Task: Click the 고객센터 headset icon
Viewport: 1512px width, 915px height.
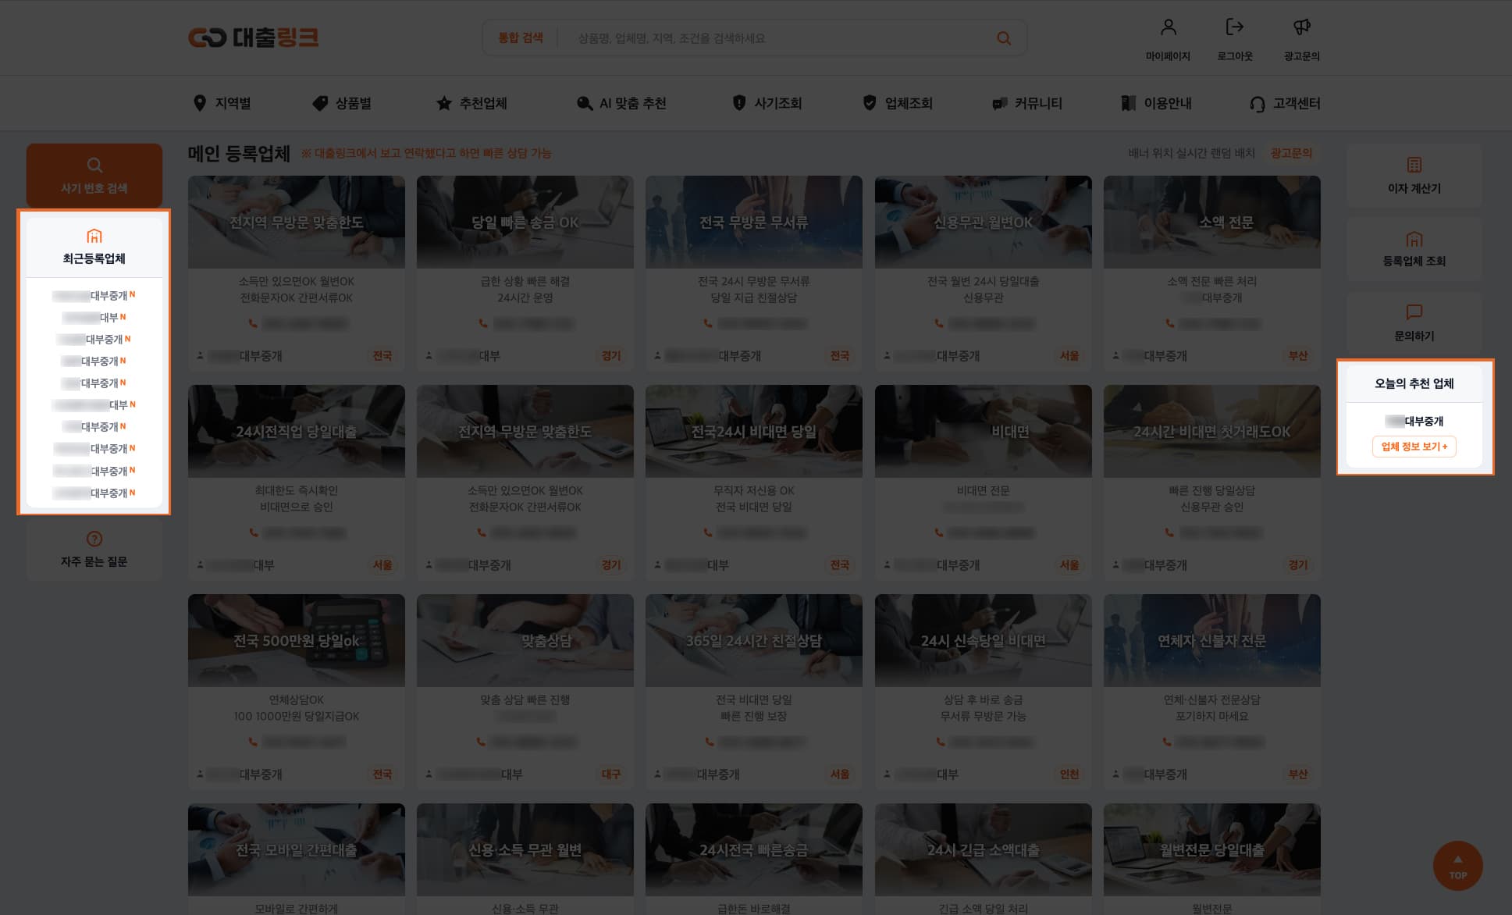Action: coord(1258,104)
